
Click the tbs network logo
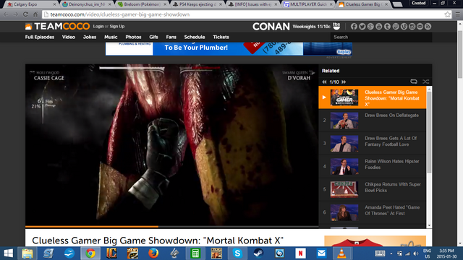pos(336,26)
